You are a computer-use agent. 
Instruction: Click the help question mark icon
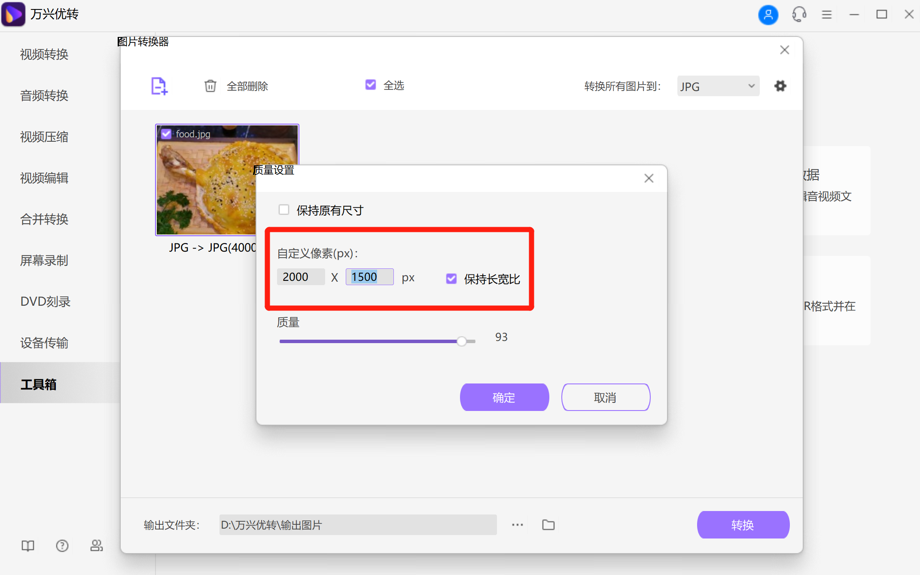point(62,546)
